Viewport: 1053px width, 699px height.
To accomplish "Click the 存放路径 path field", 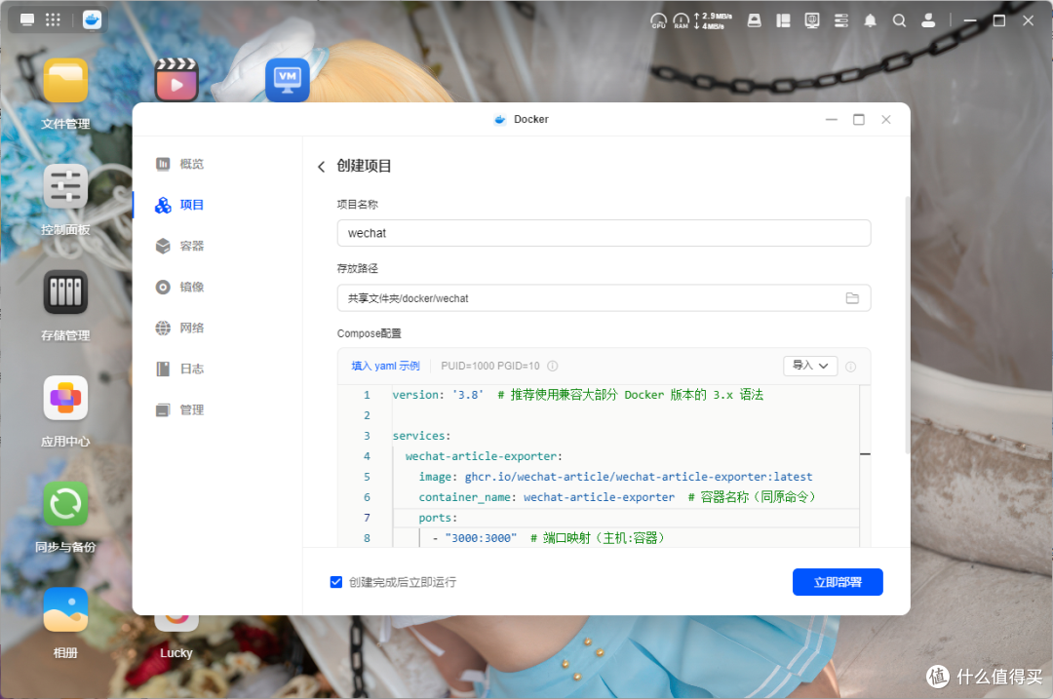I will [604, 298].
